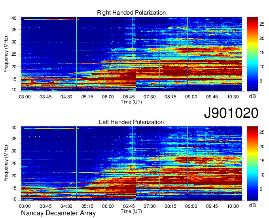Click the 15 dB mark on Right Handed colorbar
This screenshot has height=218, width=269.
point(262,53)
